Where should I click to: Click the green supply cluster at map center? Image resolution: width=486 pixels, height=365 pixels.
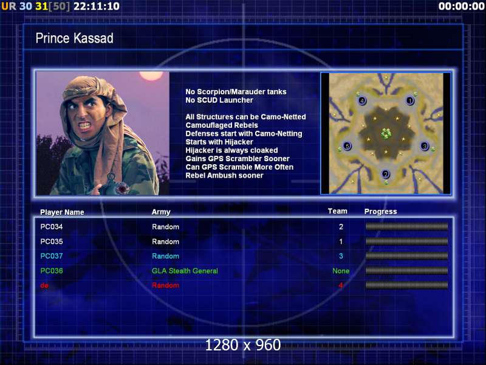point(386,133)
